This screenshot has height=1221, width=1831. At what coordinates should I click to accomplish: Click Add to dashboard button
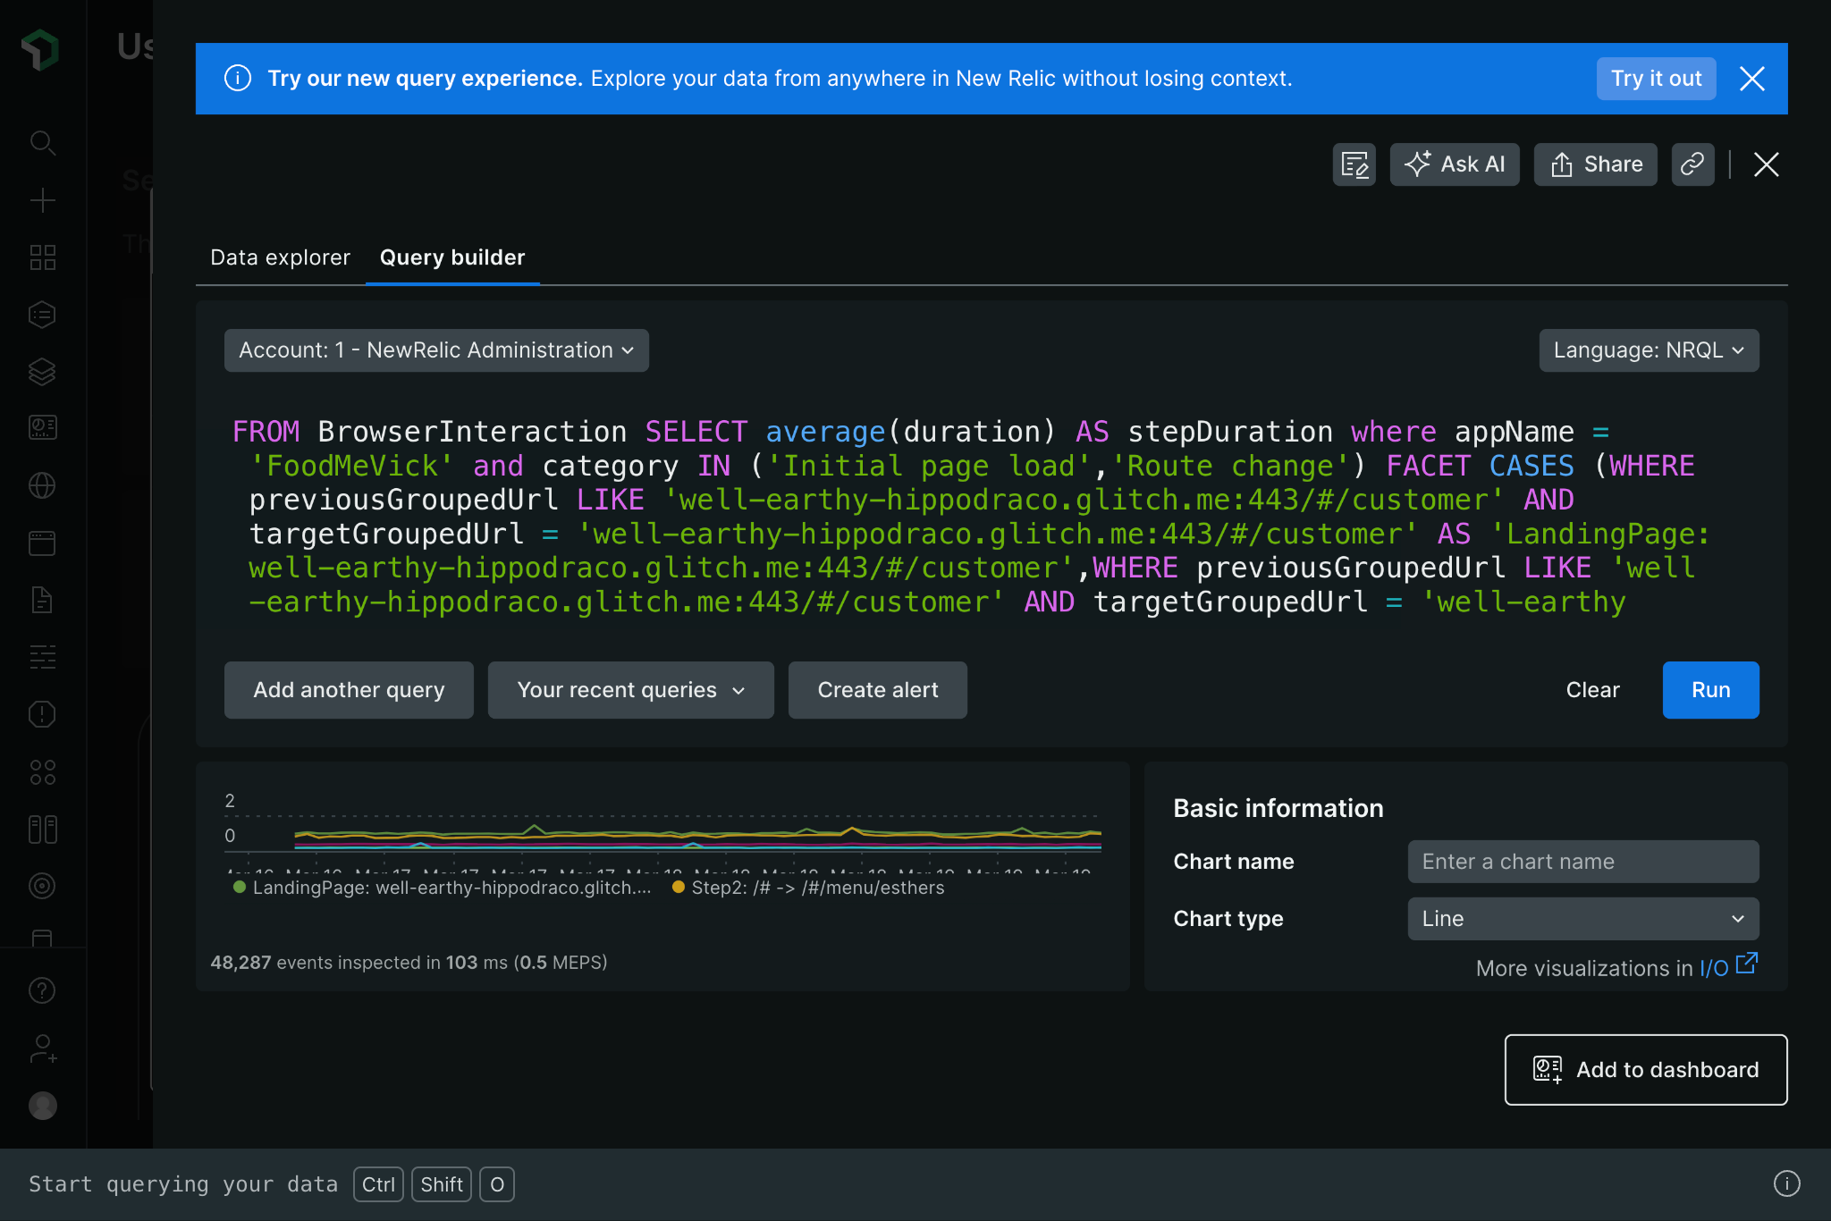(1646, 1070)
